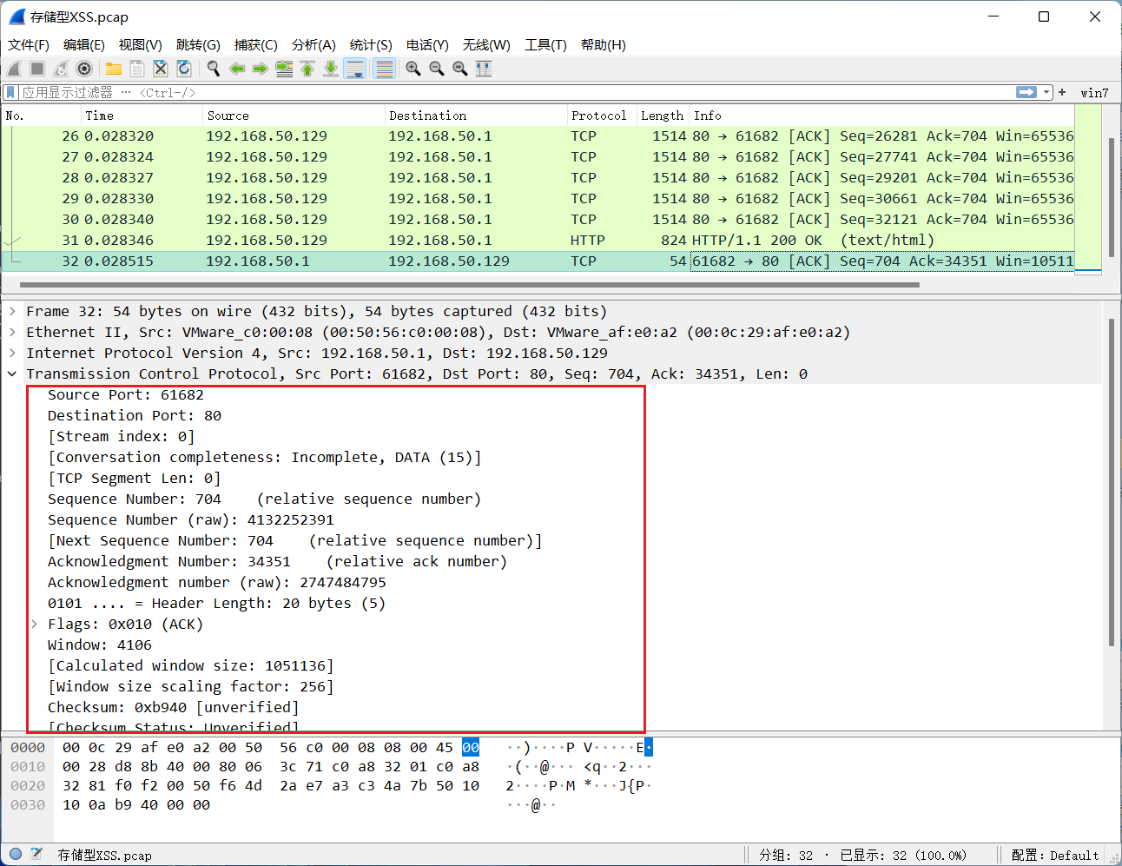Save the capture file icon
This screenshot has height=866, width=1122.
[137, 69]
